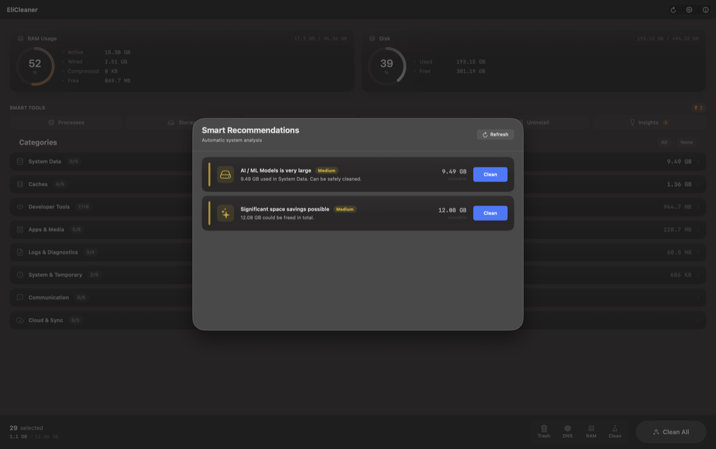
Task: Click the Clean broom icon in the bottom toolbar
Action: [x=615, y=429]
